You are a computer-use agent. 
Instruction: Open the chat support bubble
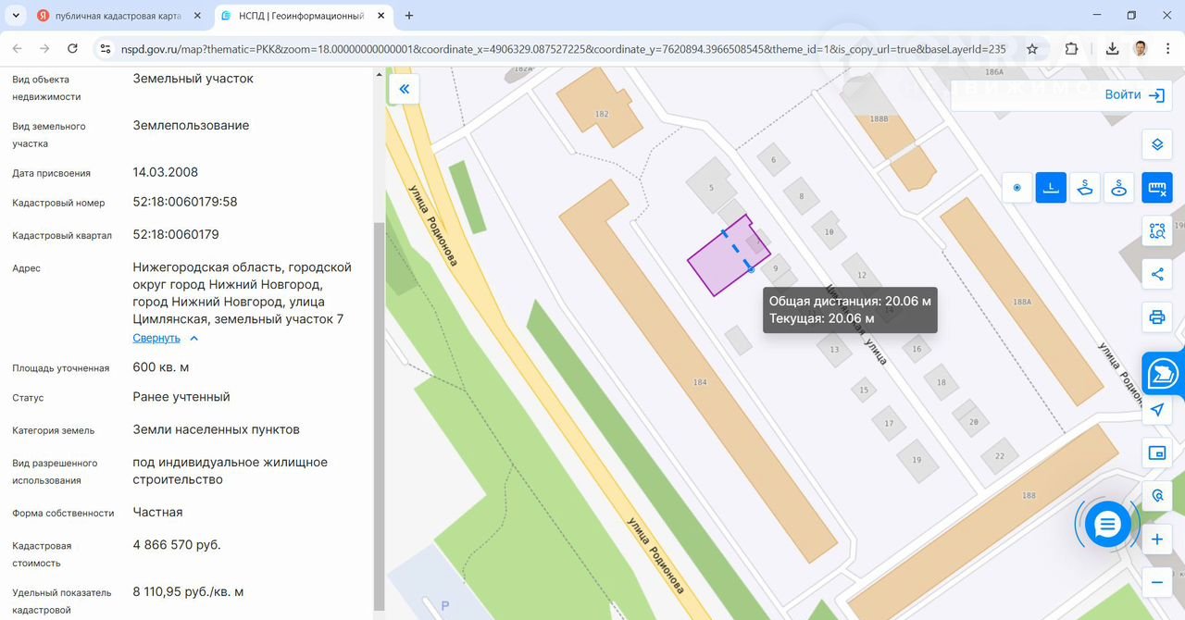1107,525
